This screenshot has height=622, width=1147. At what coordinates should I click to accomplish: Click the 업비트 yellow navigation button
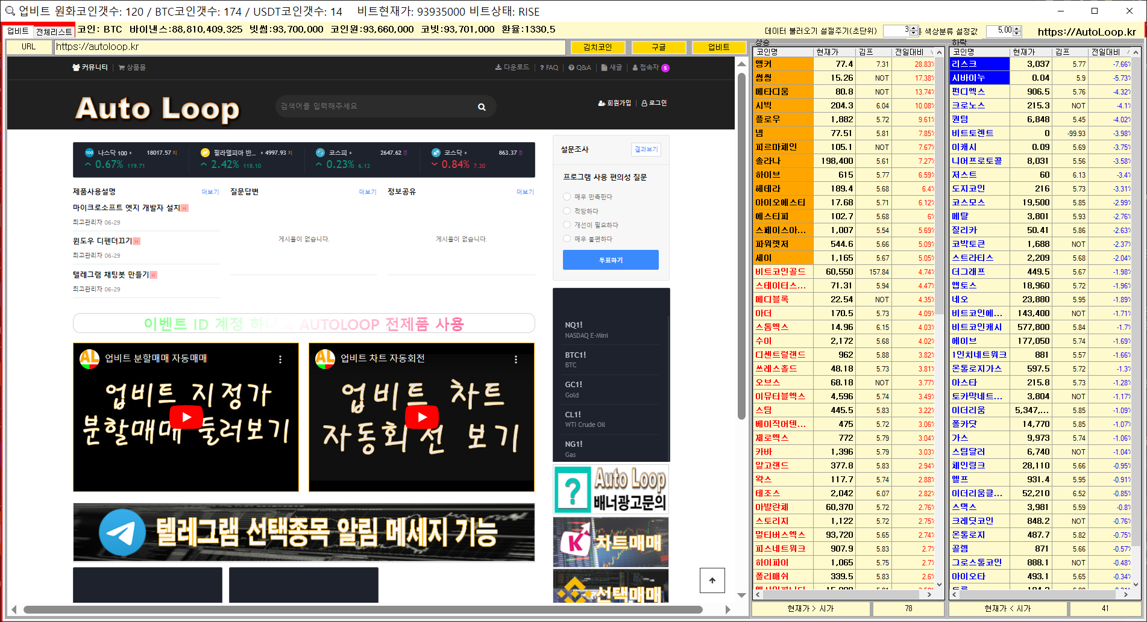(719, 47)
